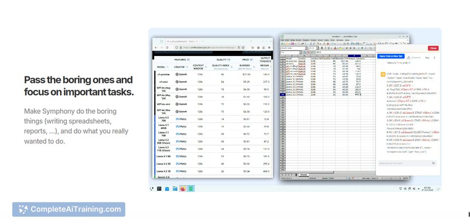
Task: Click the Italic formatting icon in Calc
Action: (325, 48)
